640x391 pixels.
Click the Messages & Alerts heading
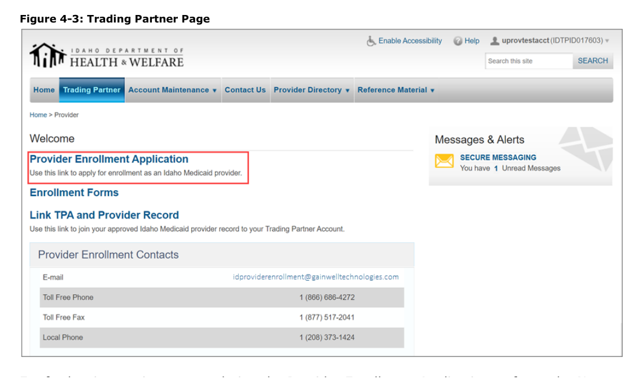coord(479,140)
